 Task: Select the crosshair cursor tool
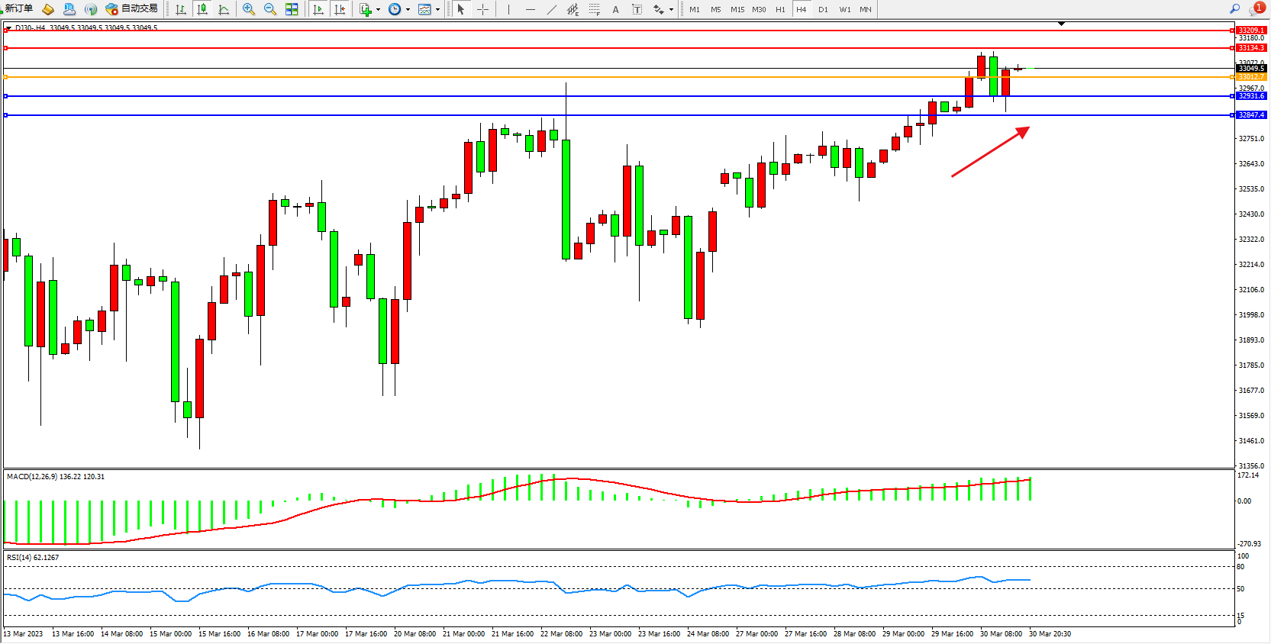pyautogui.click(x=482, y=9)
